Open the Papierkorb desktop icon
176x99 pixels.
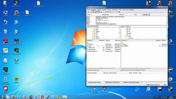(x=5, y=32)
